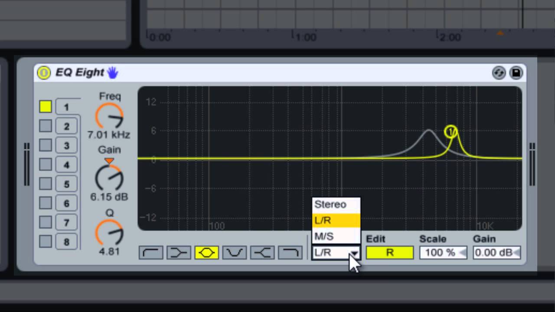Click the Freq knob
This screenshot has width=555, height=312.
[109, 116]
